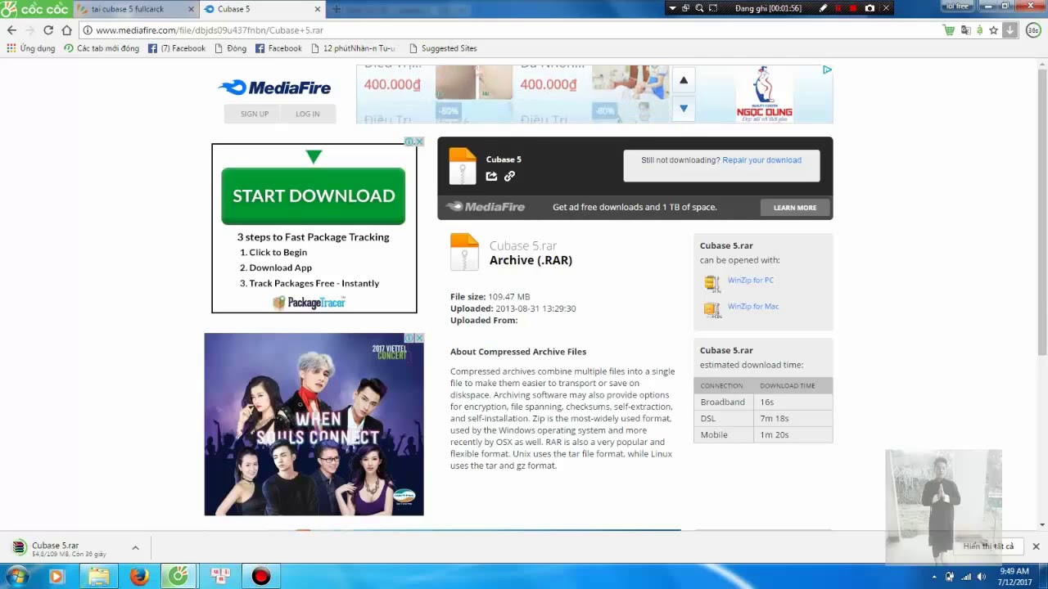
Task: Click the network signal tray icon
Action: (x=966, y=577)
